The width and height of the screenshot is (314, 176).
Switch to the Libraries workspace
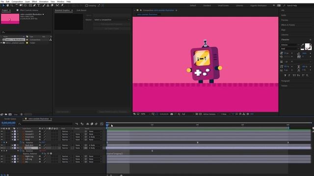239,5
